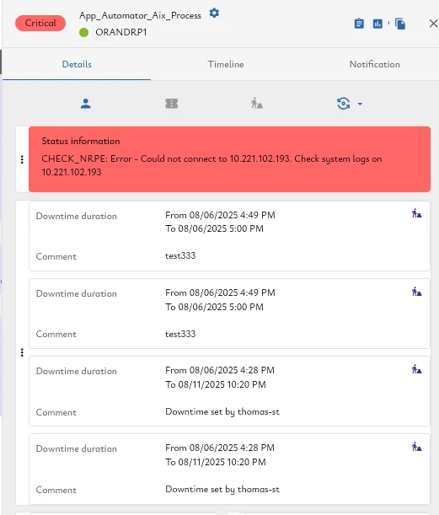Expand the recheck dropdown arrow
The image size is (439, 515).
point(360,105)
